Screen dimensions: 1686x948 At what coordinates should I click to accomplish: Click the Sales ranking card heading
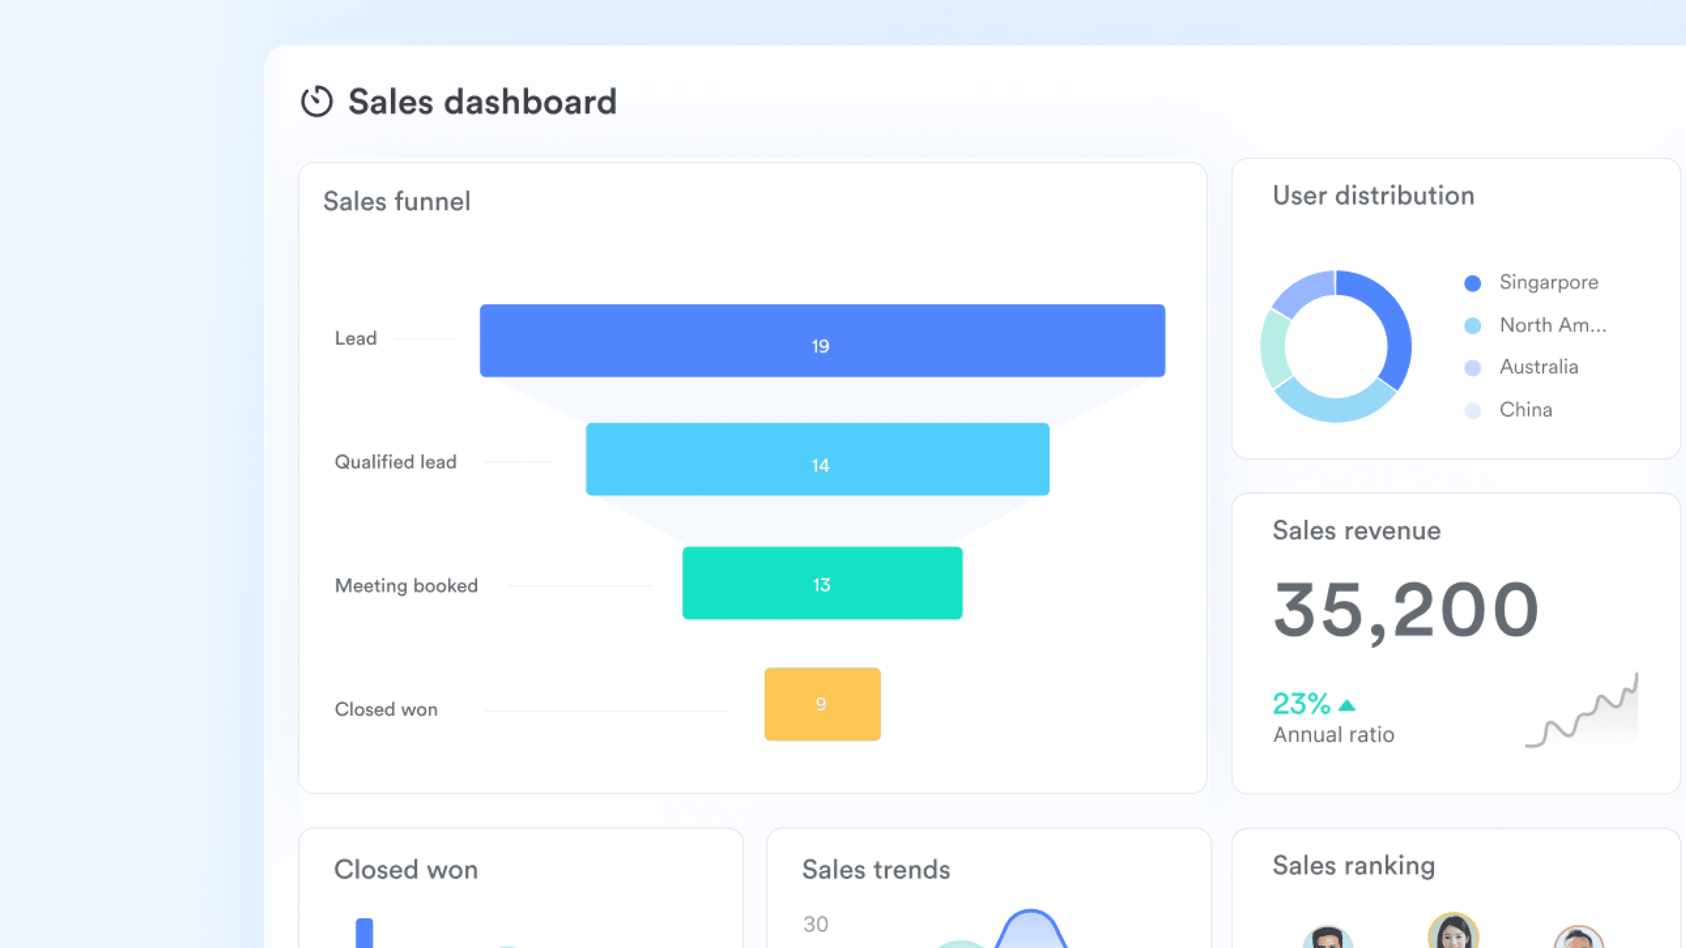[1354, 865]
